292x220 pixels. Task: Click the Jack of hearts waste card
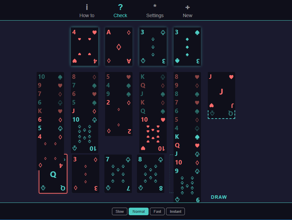tap(221, 91)
